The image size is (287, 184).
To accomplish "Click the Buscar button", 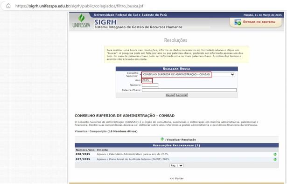I will pos(170,95).
